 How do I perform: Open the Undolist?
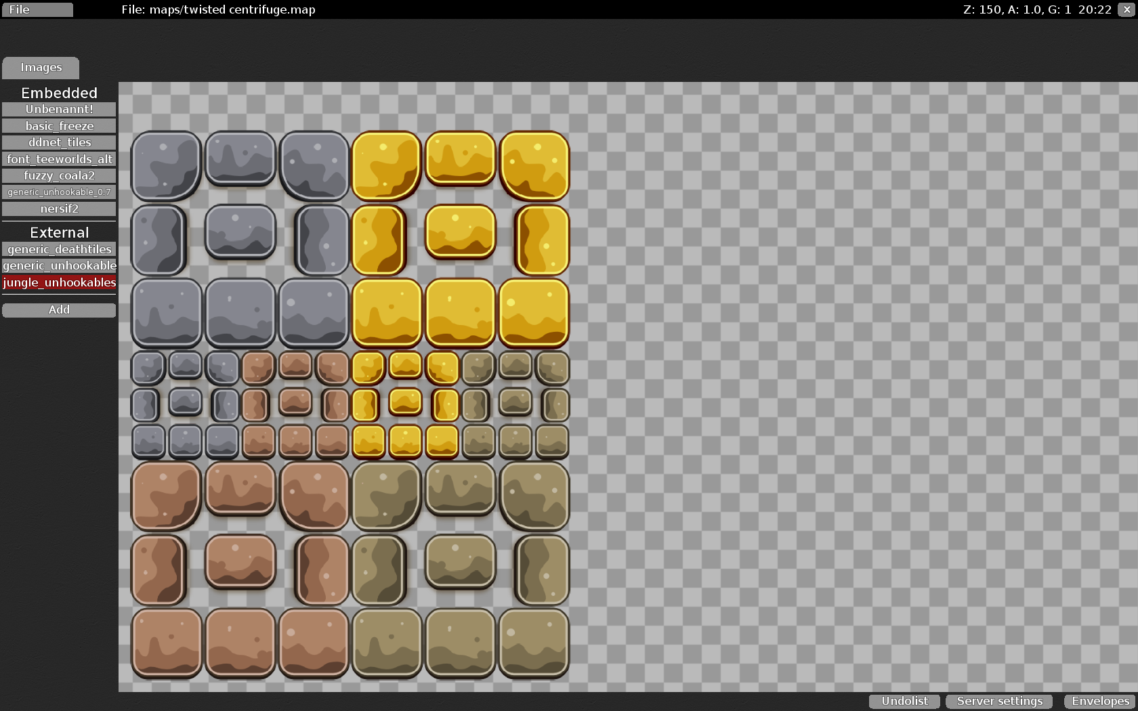pyautogui.click(x=904, y=702)
